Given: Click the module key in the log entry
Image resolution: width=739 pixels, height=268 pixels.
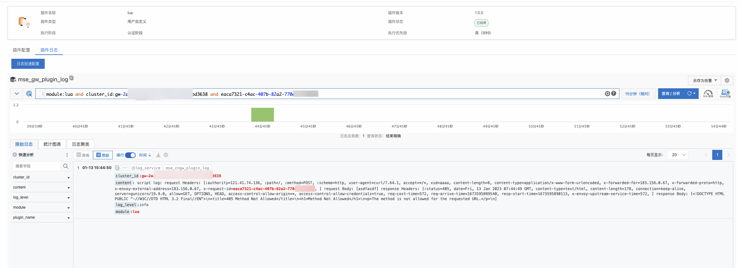Looking at the screenshot, I should [122, 212].
